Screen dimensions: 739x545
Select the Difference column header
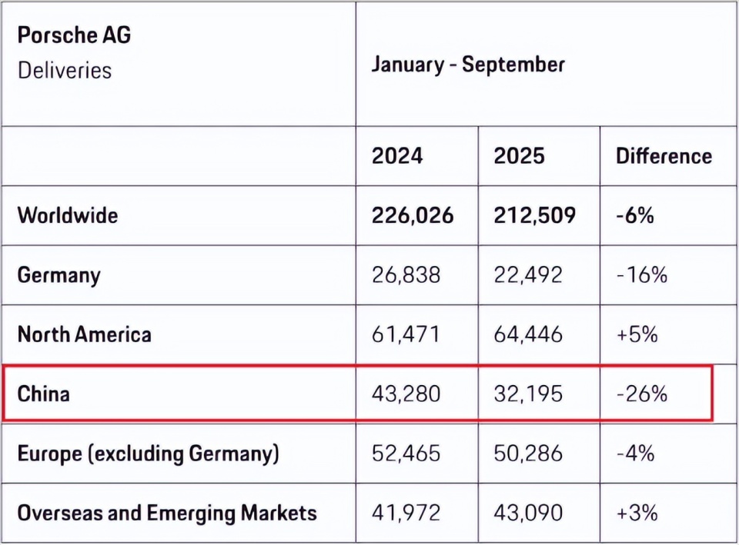[664, 156]
